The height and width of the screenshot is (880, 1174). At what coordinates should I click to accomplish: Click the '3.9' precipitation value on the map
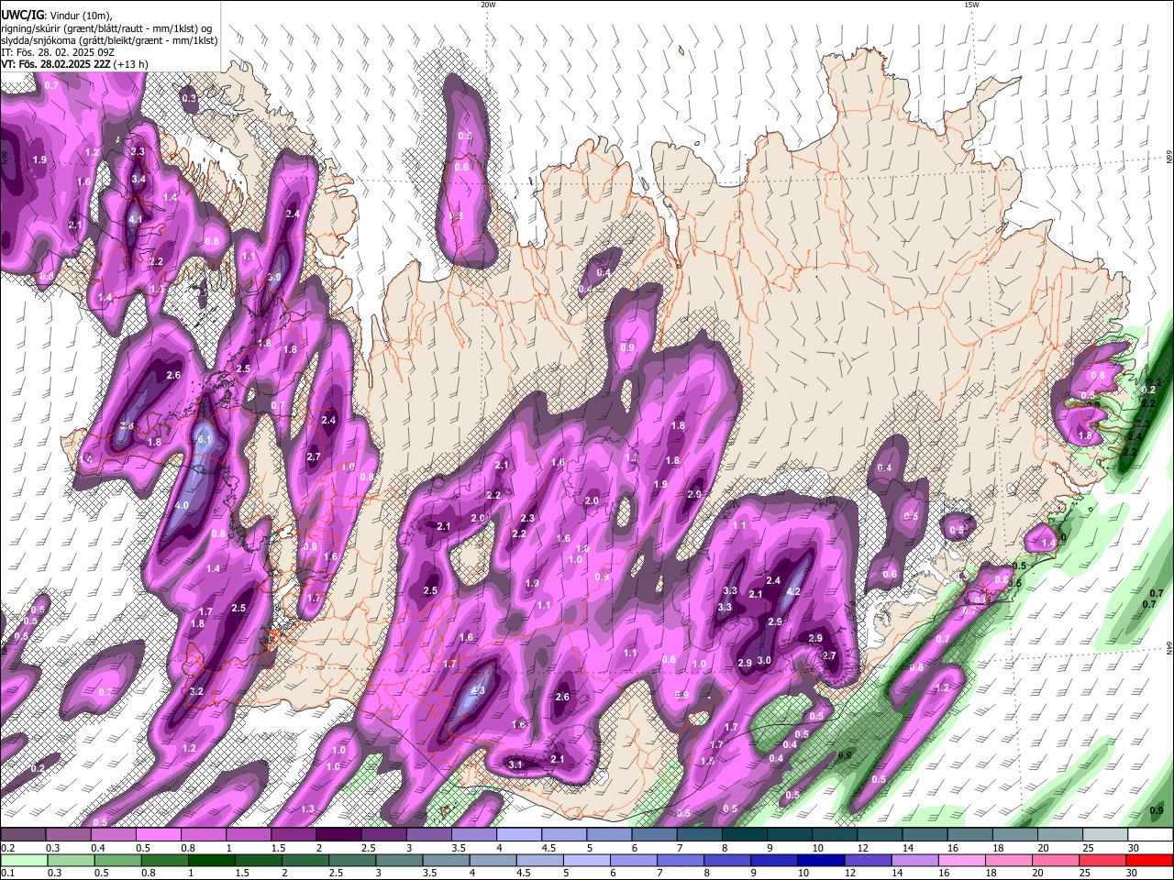tap(274, 277)
